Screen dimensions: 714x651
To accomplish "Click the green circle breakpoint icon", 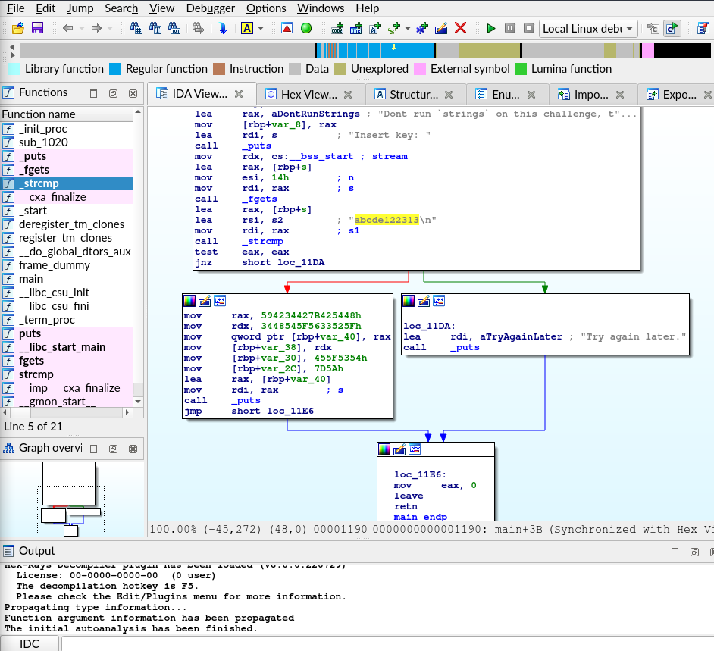I will [x=306, y=28].
